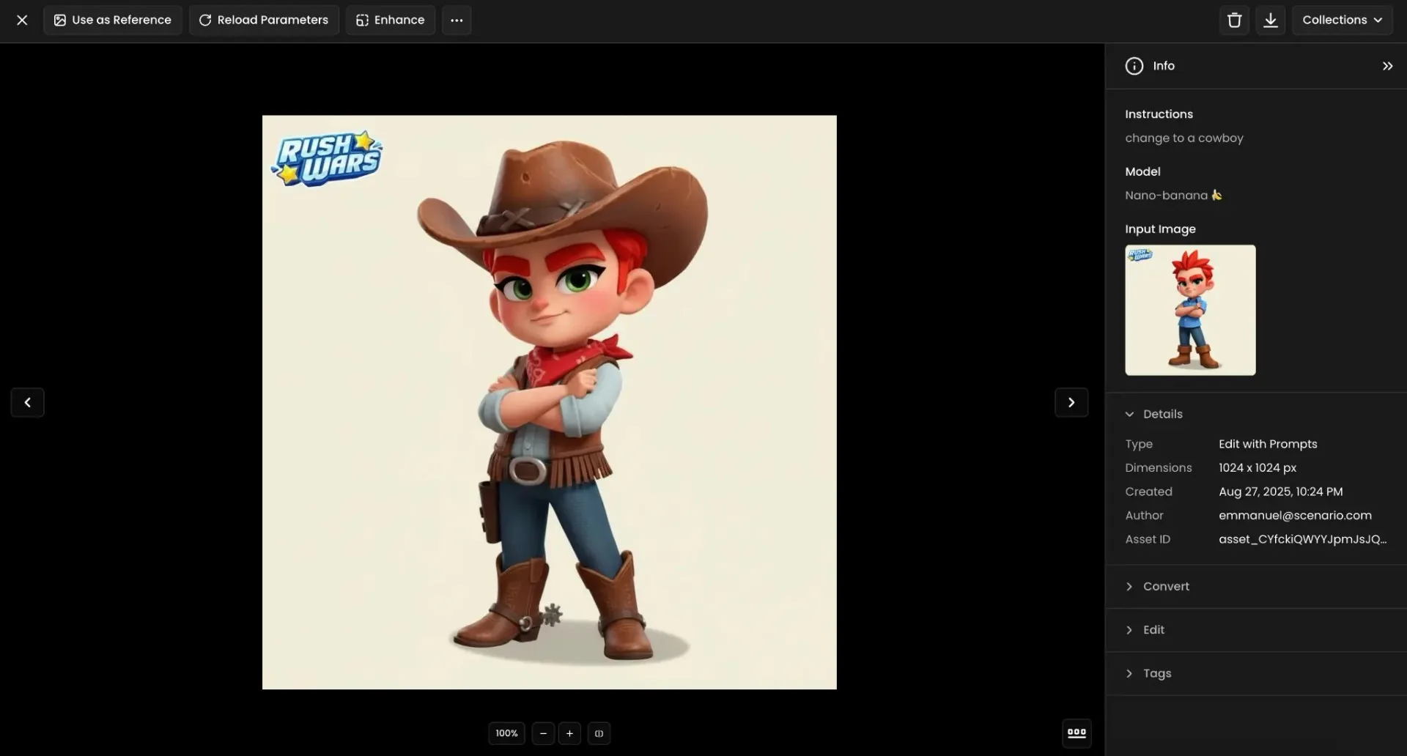
Task: Click Reload Parameters
Action: (x=264, y=20)
